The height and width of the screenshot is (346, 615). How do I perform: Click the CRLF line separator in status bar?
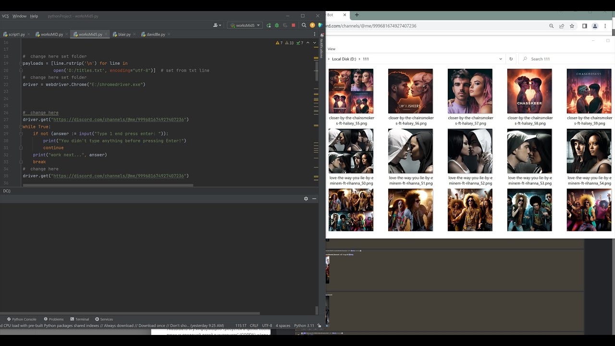coord(254,326)
